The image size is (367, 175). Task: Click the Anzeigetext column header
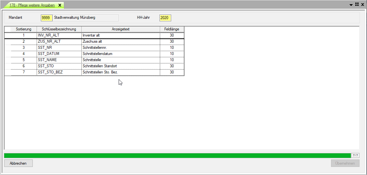[121, 29]
